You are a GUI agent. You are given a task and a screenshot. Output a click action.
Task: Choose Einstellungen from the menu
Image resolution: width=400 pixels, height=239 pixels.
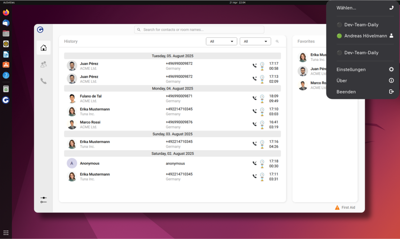pos(351,69)
